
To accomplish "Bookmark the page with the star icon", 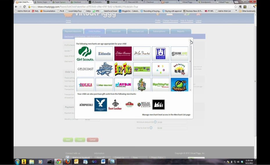I will tap(235, 7).
